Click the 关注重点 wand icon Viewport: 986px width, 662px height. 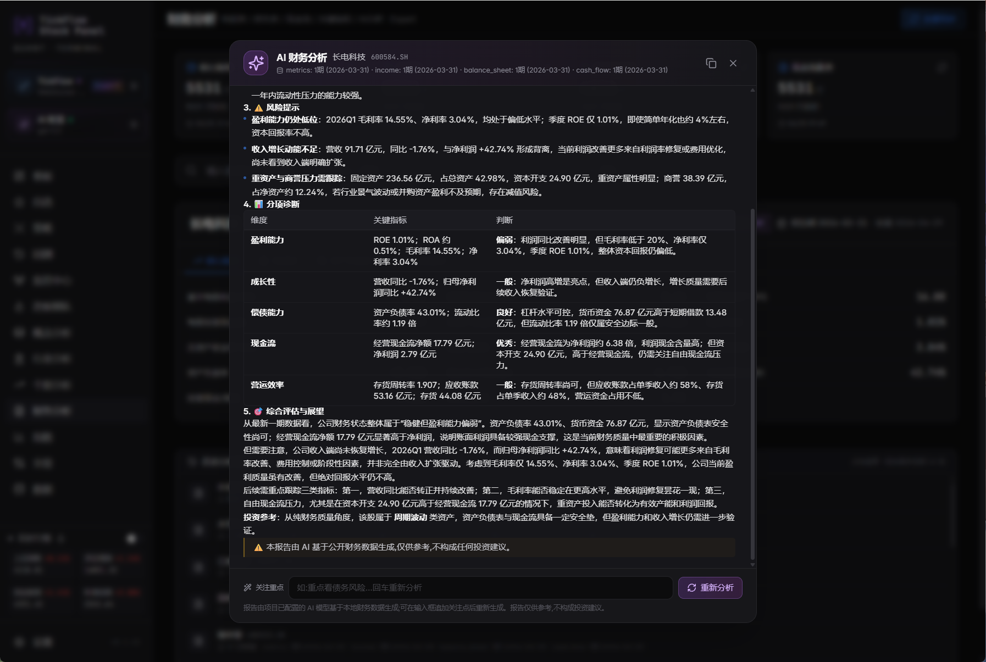tap(248, 588)
